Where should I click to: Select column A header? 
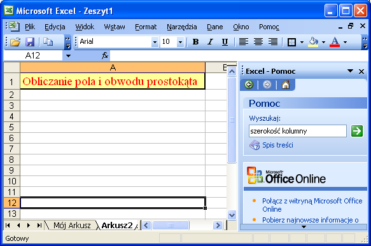click(x=113, y=67)
